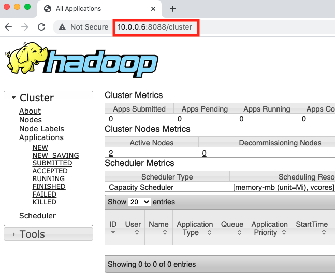The width and height of the screenshot is (335, 276).
Task: Sort table by Name column
Action: click(x=158, y=228)
